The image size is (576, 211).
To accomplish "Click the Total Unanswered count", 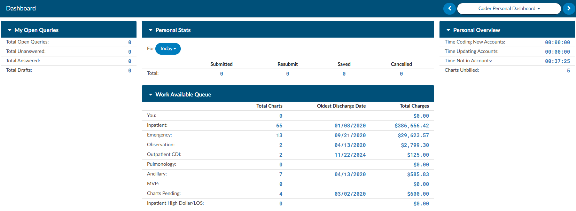I will pos(130,52).
